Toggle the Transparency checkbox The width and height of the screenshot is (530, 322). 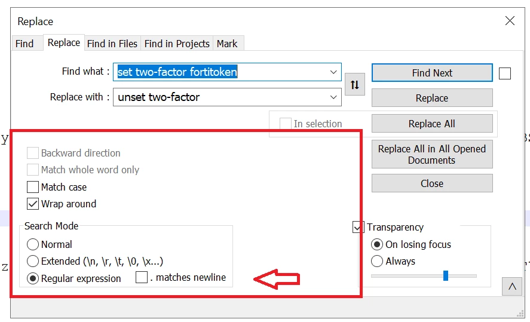[357, 227]
